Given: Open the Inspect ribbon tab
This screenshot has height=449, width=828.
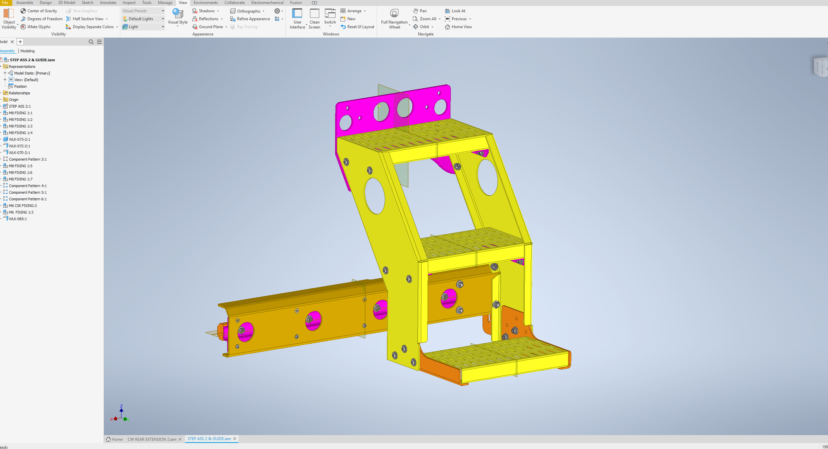Looking at the screenshot, I should coord(129,3).
